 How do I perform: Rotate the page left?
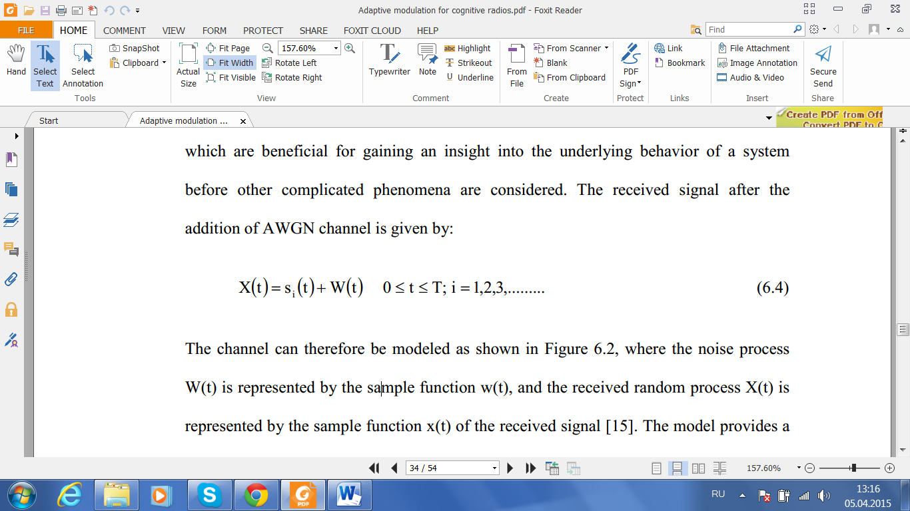point(289,63)
